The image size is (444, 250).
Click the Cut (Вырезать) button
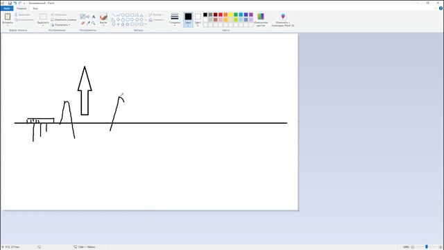[x=22, y=15]
